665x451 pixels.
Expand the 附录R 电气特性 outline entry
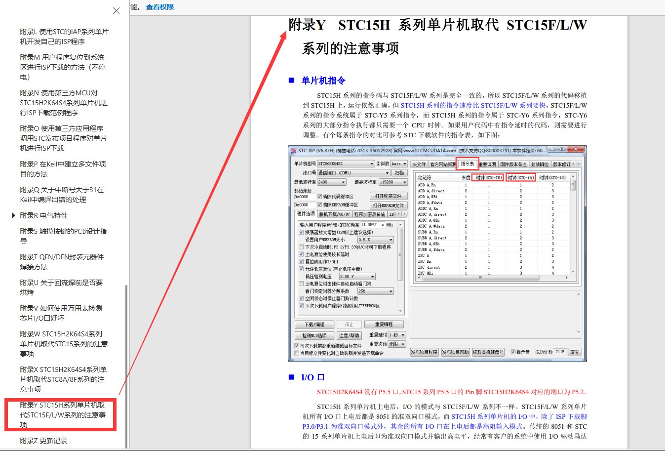[14, 215]
